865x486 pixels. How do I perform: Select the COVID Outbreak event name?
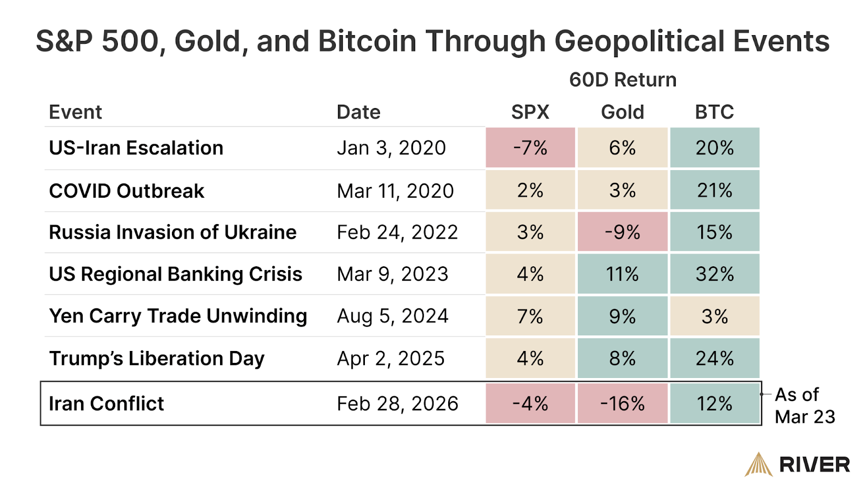pos(127,191)
